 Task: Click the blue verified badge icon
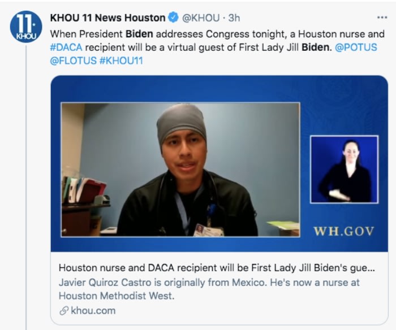pos(173,18)
